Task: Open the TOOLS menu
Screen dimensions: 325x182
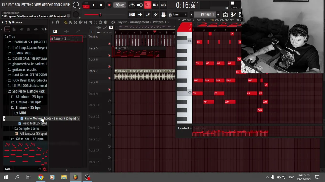Action: (58, 5)
